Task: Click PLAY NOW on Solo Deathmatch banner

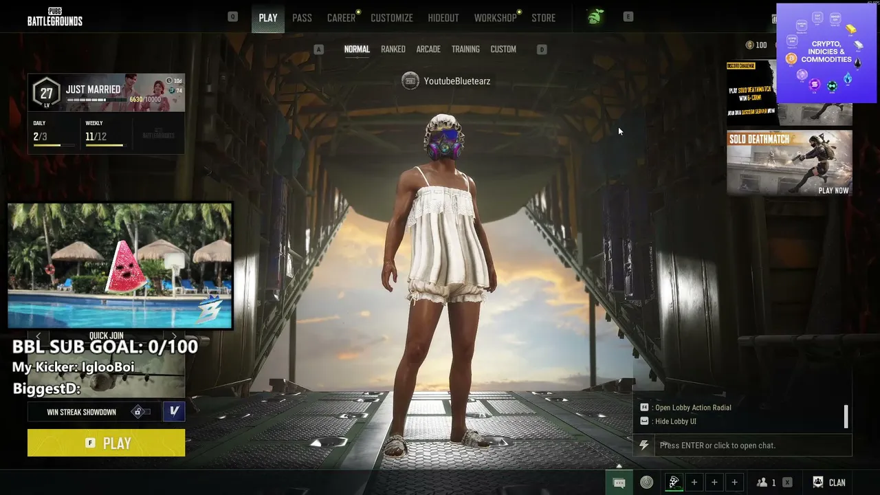Action: pyautogui.click(x=833, y=190)
